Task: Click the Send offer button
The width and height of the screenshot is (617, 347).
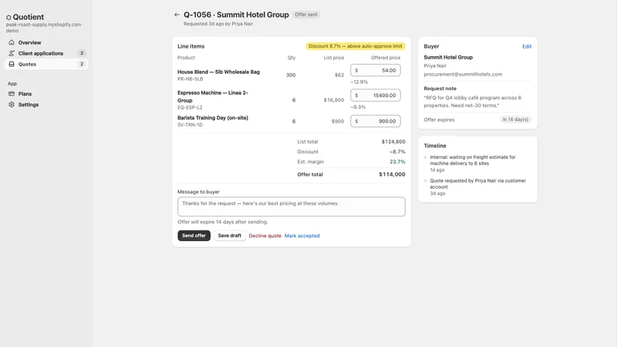Action: 194,235
